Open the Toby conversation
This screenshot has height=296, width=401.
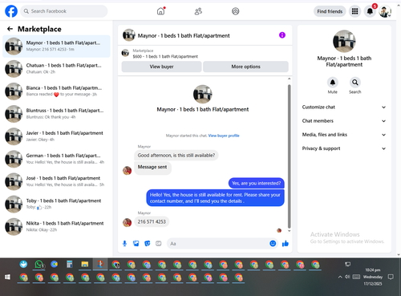click(56, 204)
